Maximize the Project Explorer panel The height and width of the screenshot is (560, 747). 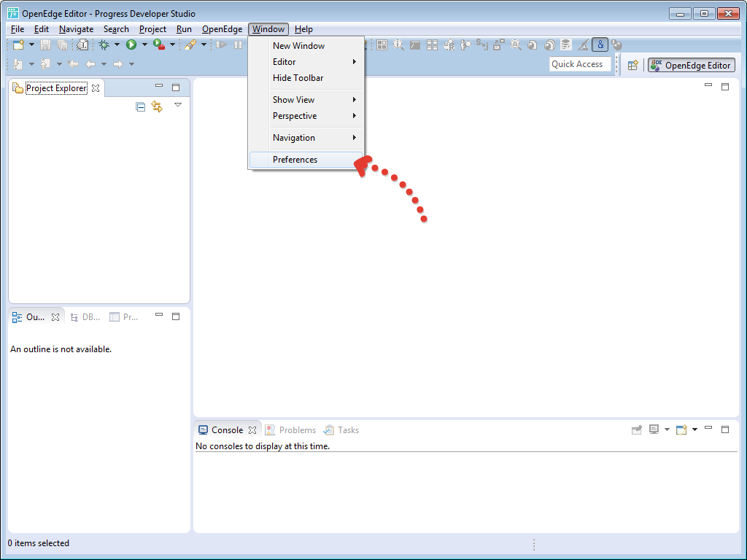[176, 87]
